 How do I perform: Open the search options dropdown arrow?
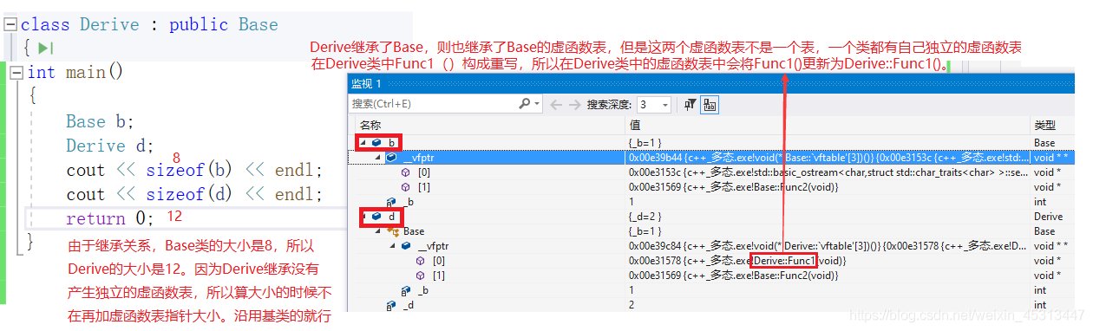pyautogui.click(x=537, y=104)
